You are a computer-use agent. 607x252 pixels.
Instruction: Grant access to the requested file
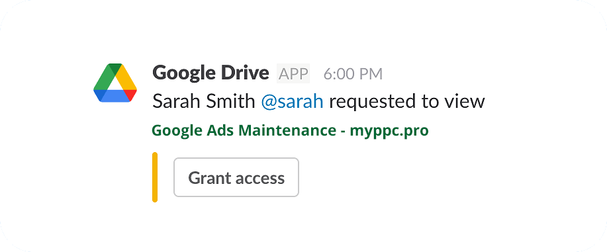(x=236, y=177)
